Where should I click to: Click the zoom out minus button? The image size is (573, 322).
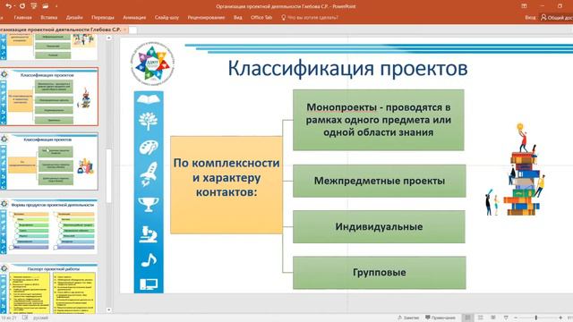516,318
